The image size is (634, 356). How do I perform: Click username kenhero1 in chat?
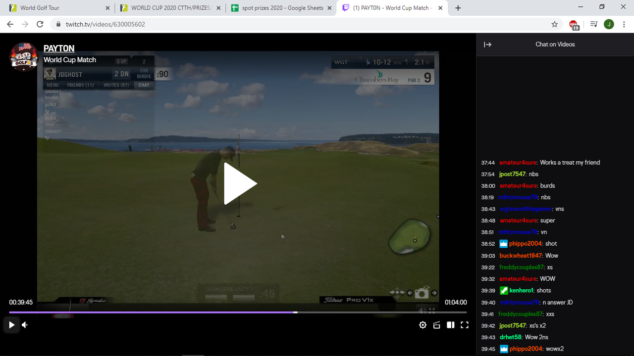(x=522, y=291)
